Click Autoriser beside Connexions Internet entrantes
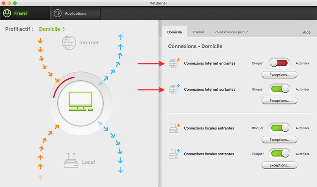The image size is (317, 187). (302, 63)
